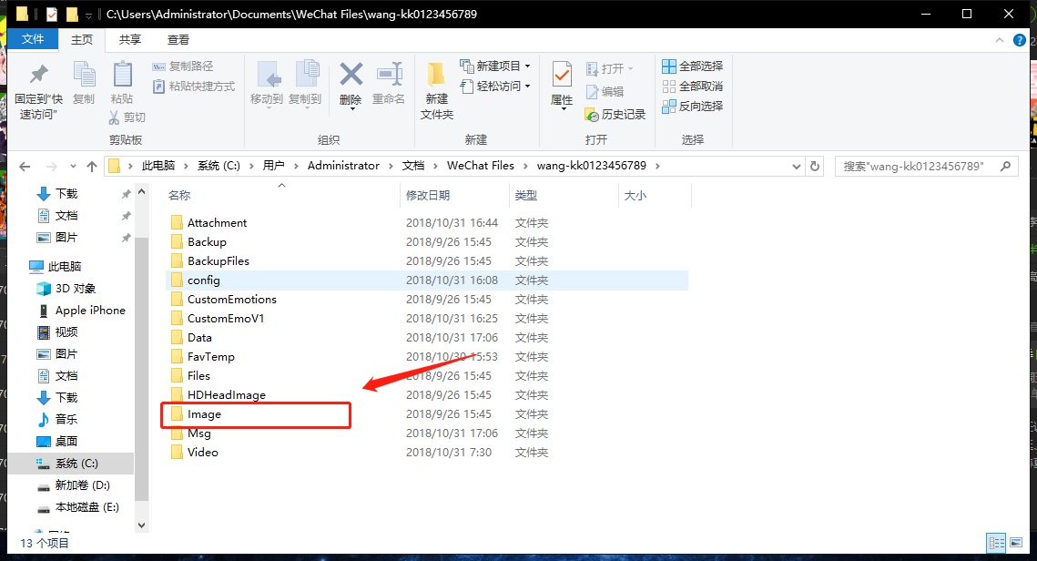This screenshot has width=1037, height=561.
Task: Select the Cut (剪切) icon
Action: tap(128, 117)
